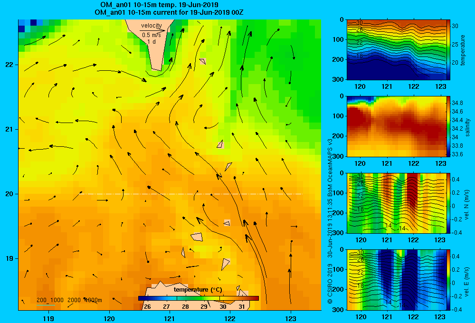Screen dimensions: 475x323
Task: Click latitude label "19" on main map axis
Action: pyautogui.click(x=9, y=258)
